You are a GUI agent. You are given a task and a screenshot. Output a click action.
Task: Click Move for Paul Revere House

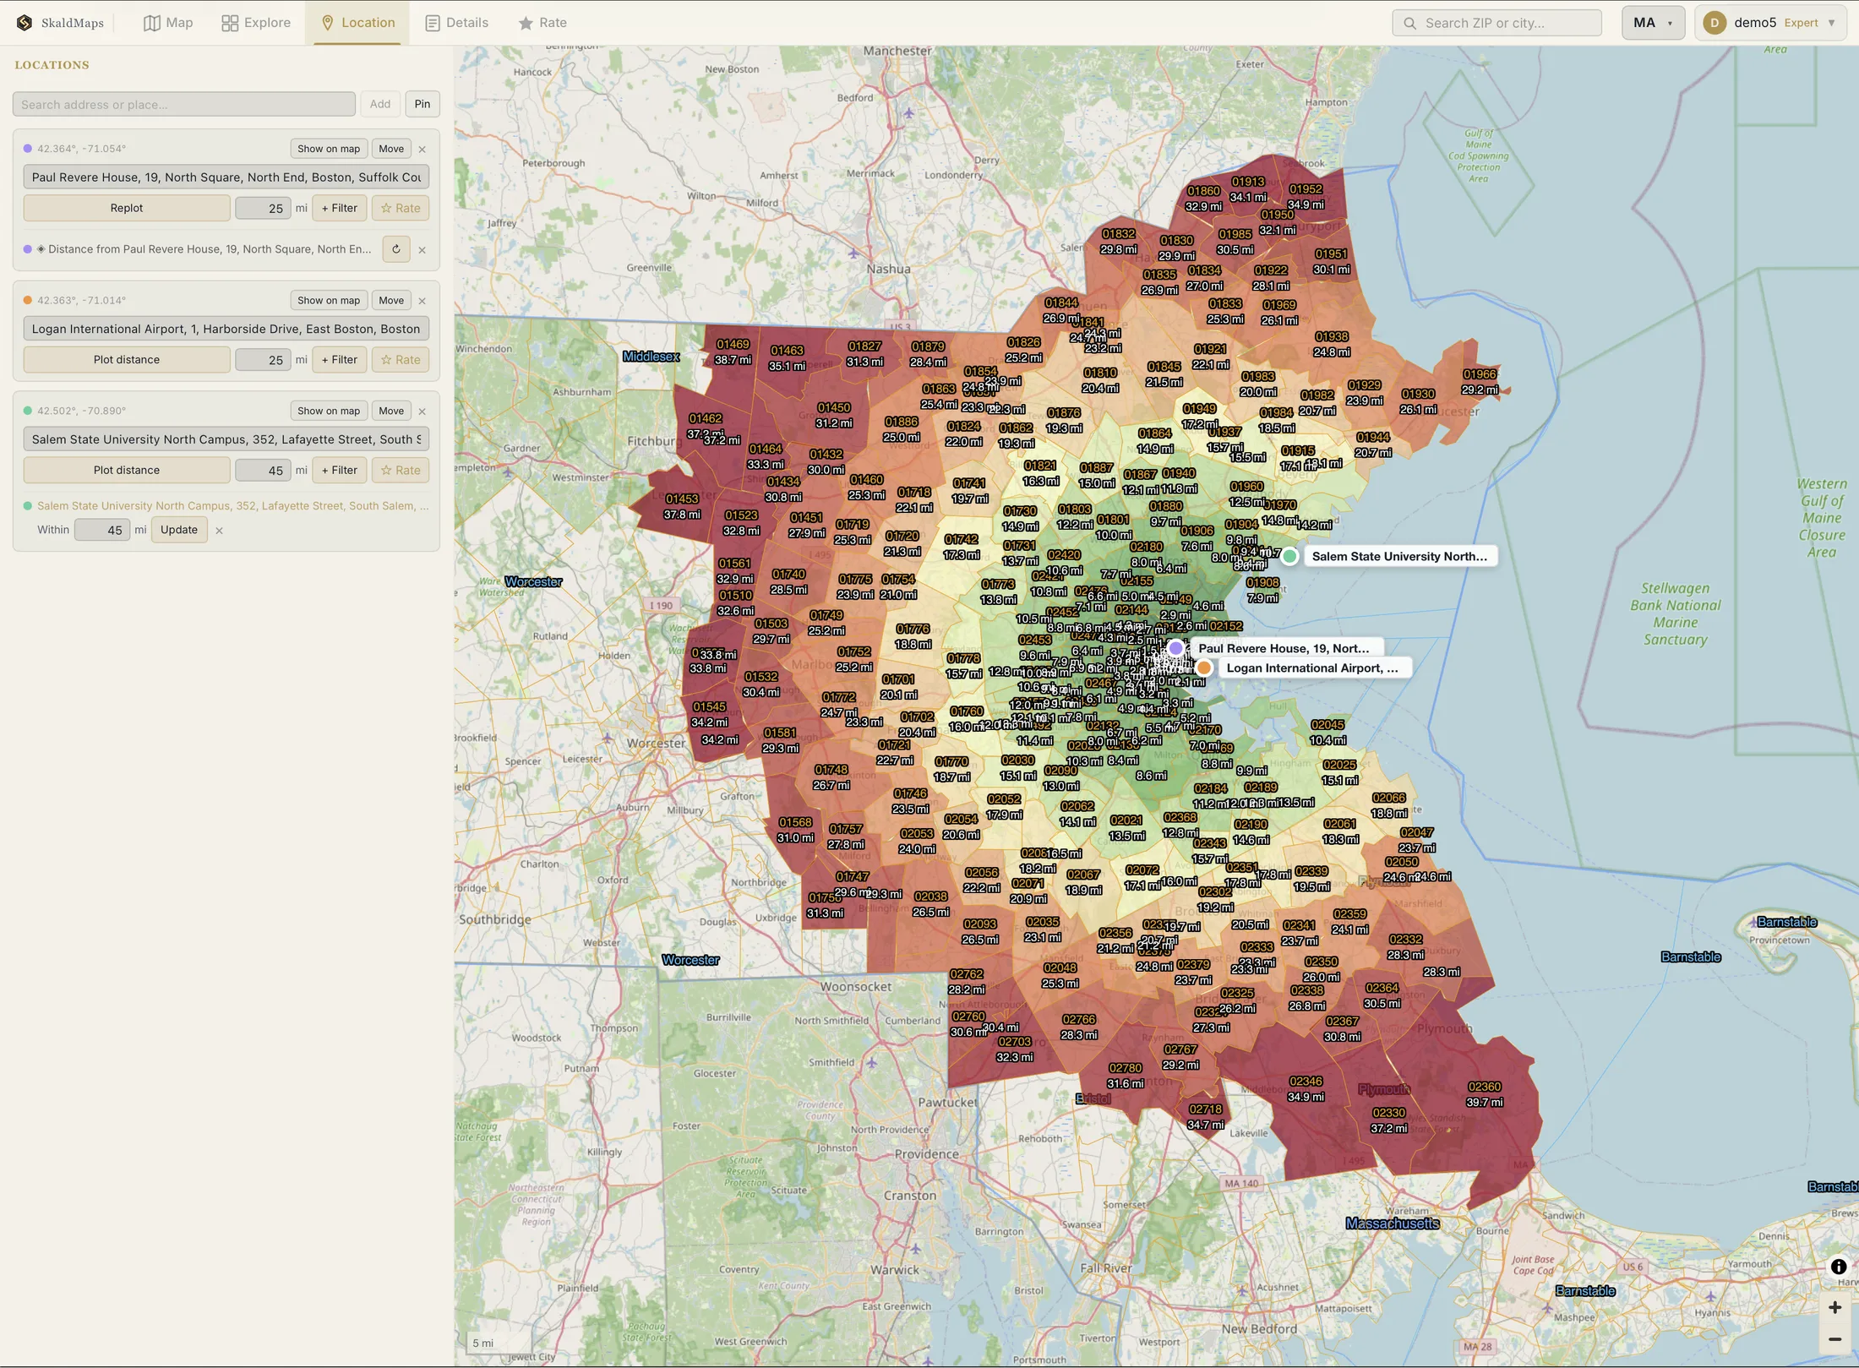(391, 149)
